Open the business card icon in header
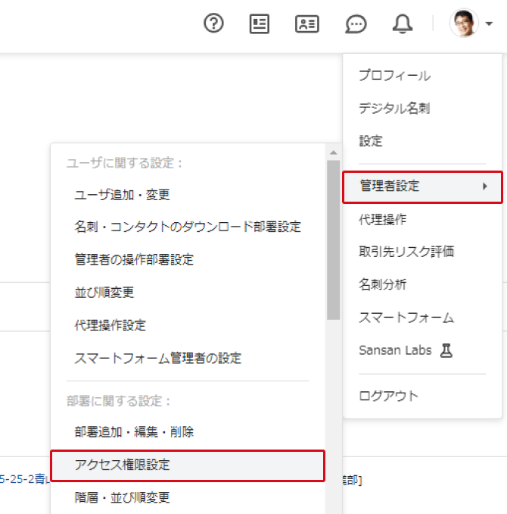The image size is (507, 514). coord(306,24)
